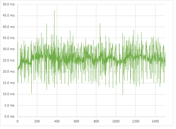Click the 200 x-axis label
Viewport: 176px width, 129px height.
pos(37,121)
